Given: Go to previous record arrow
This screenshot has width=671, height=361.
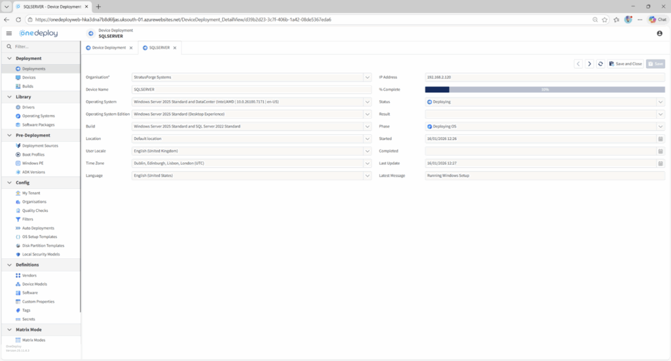Looking at the screenshot, I should [578, 64].
